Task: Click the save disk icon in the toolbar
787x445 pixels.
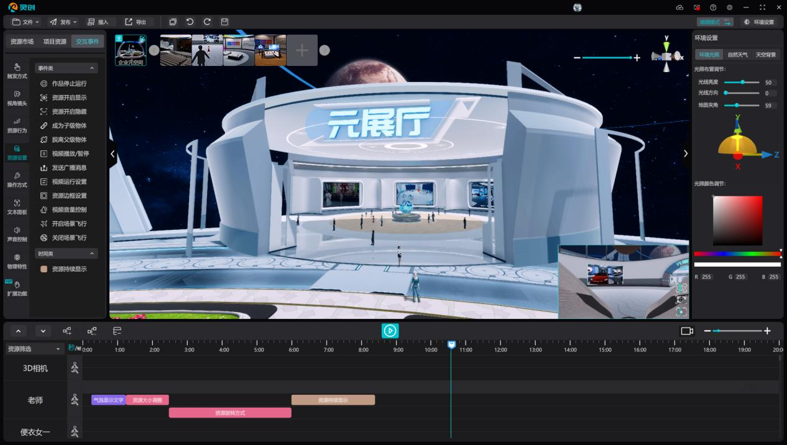Action: click(x=224, y=22)
